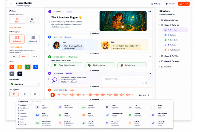
Task: Click the block search field
Action: pyautogui.click(x=38, y=102)
